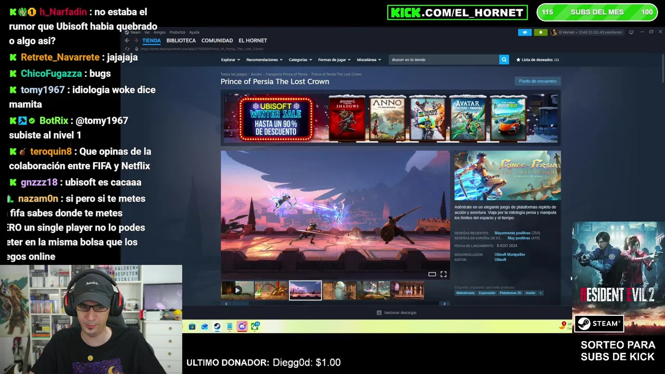
Task: Go forward with the forward arrow
Action: click(136, 41)
